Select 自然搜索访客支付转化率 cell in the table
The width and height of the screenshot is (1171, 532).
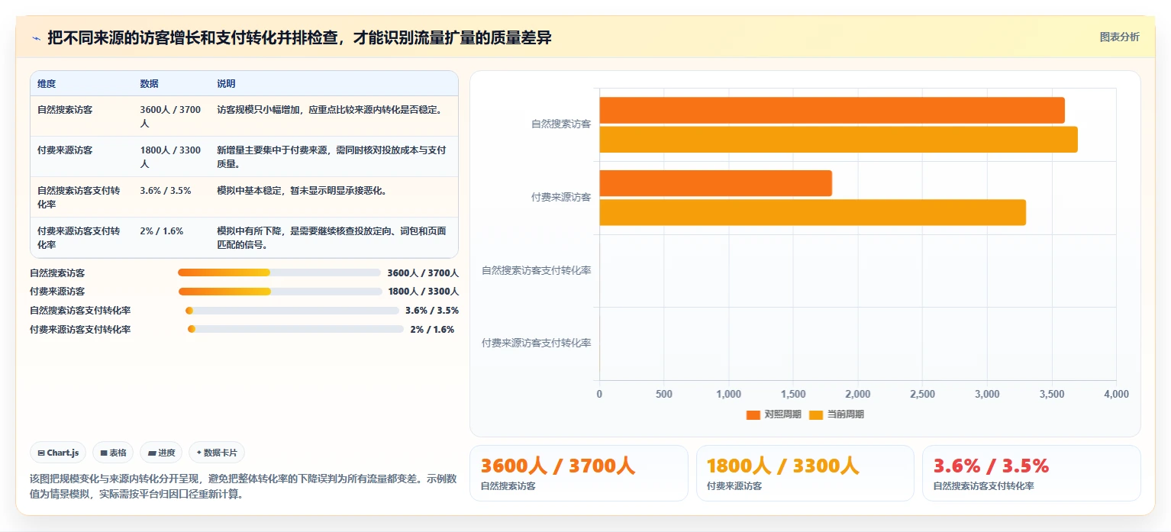pyautogui.click(x=79, y=197)
